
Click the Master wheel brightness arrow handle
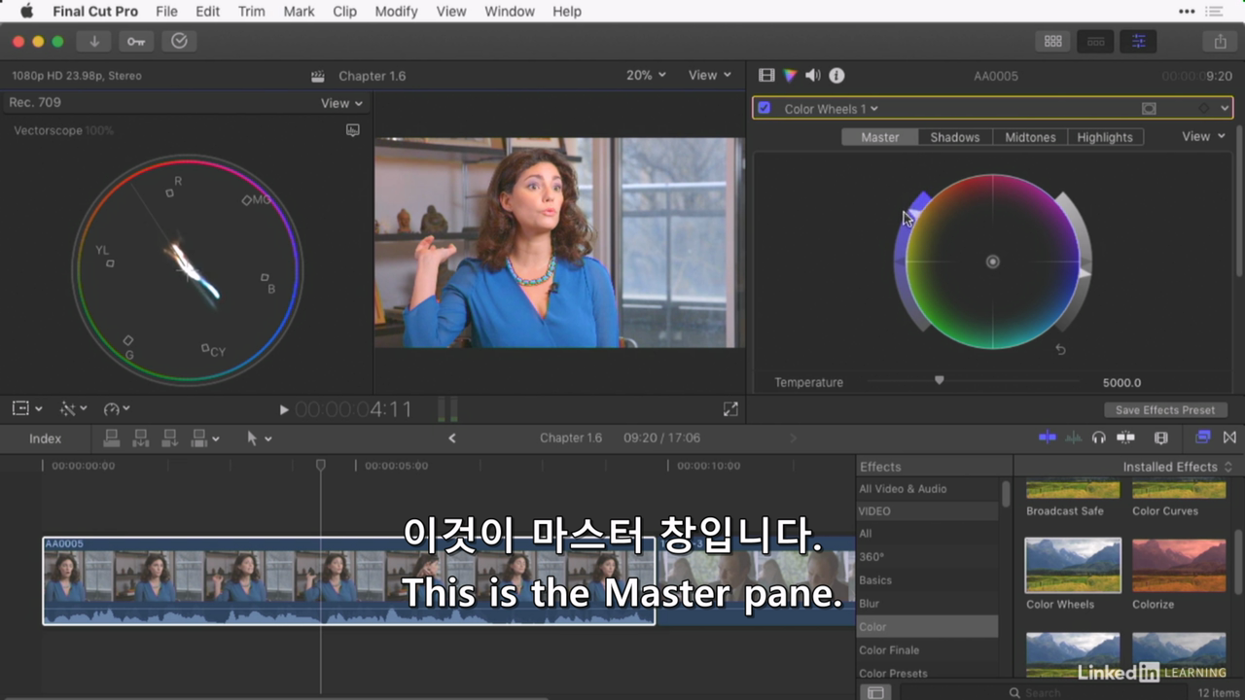[x=1085, y=273]
